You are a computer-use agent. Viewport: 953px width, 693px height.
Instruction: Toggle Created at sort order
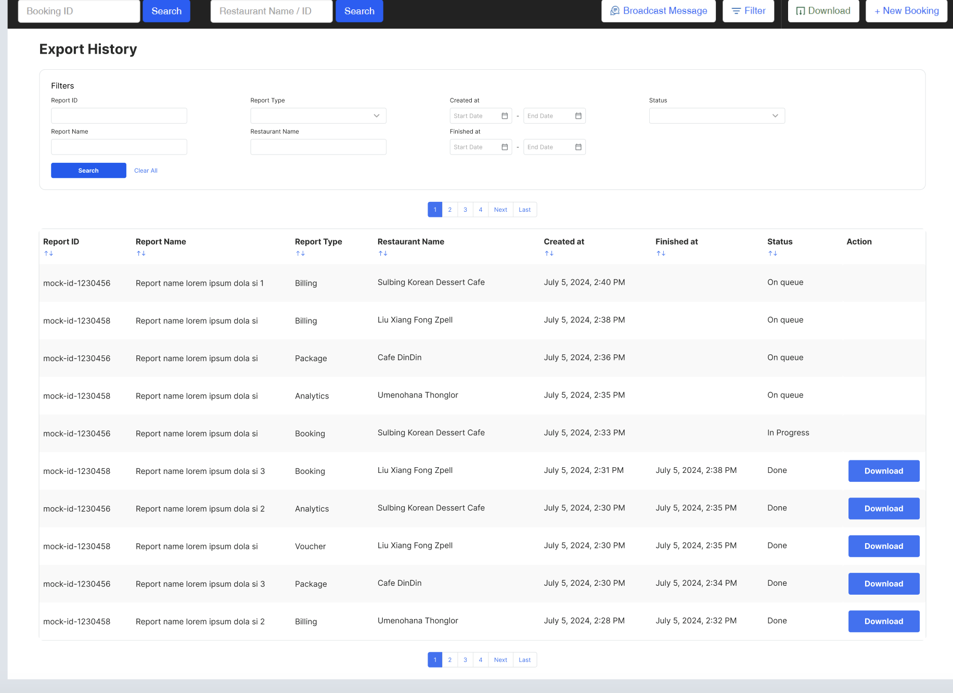549,253
